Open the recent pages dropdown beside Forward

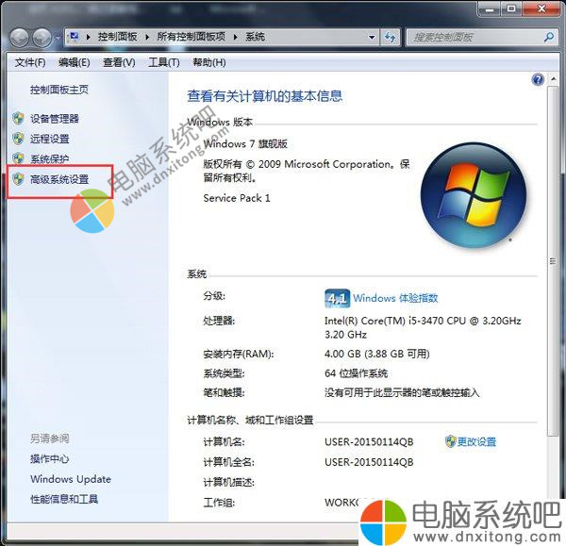pos(58,38)
